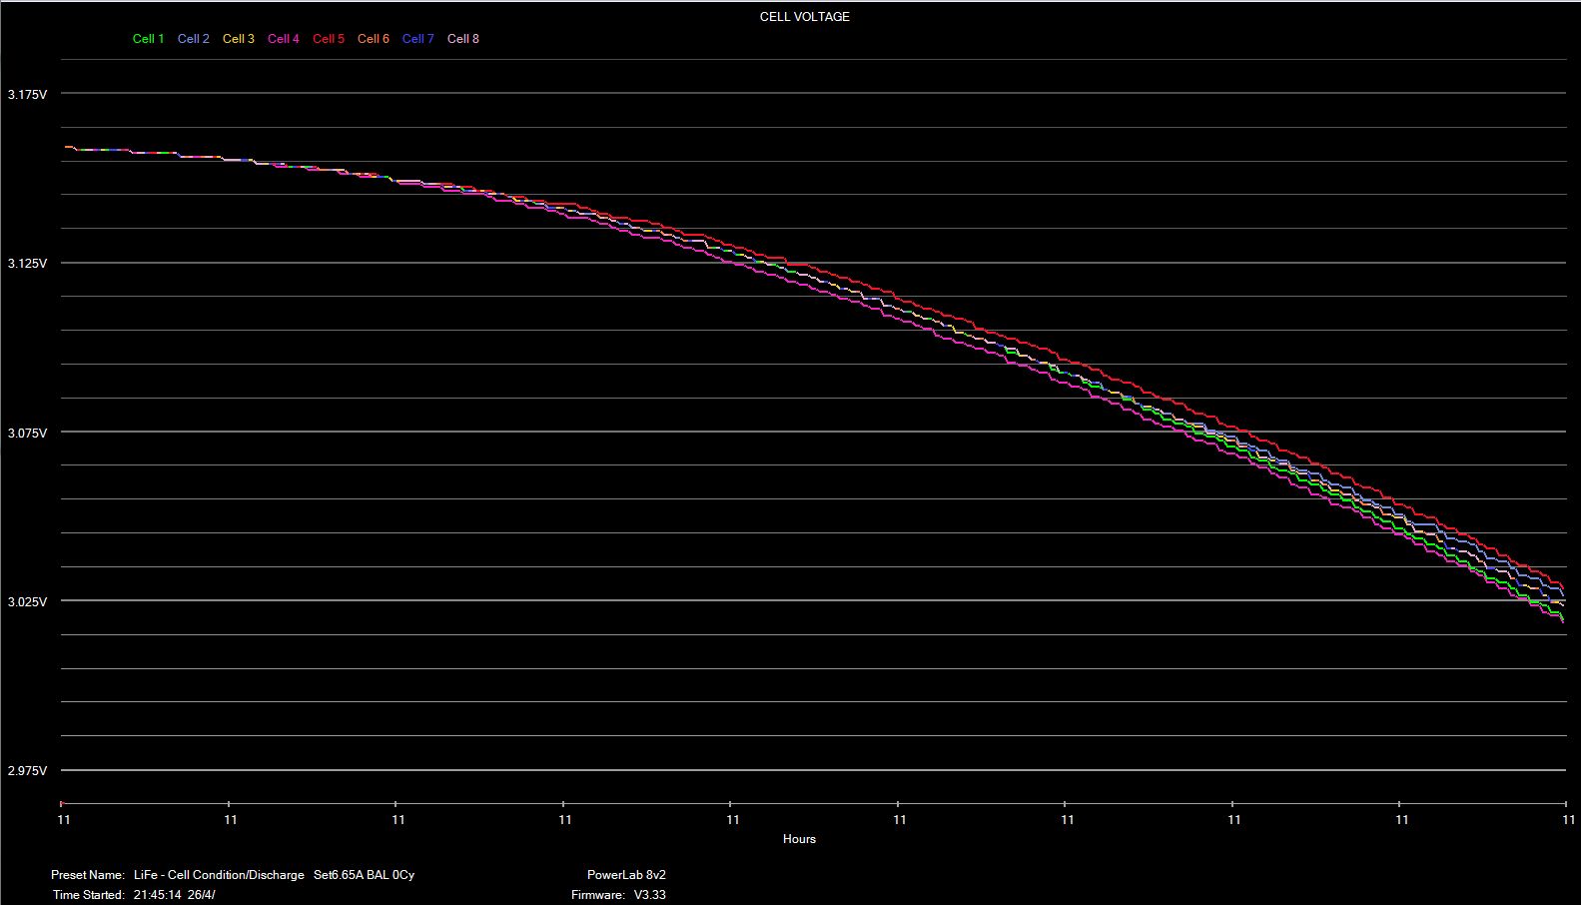Click the Time Started value 21:45:14
Screen dimensions: 1581x905
click(x=157, y=895)
